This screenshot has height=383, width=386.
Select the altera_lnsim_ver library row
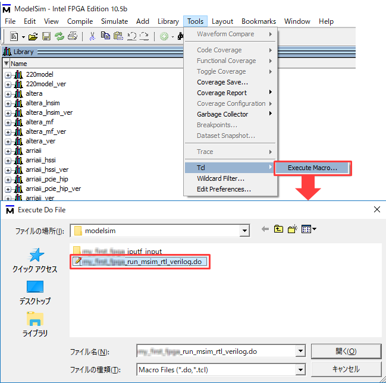pos(49,112)
